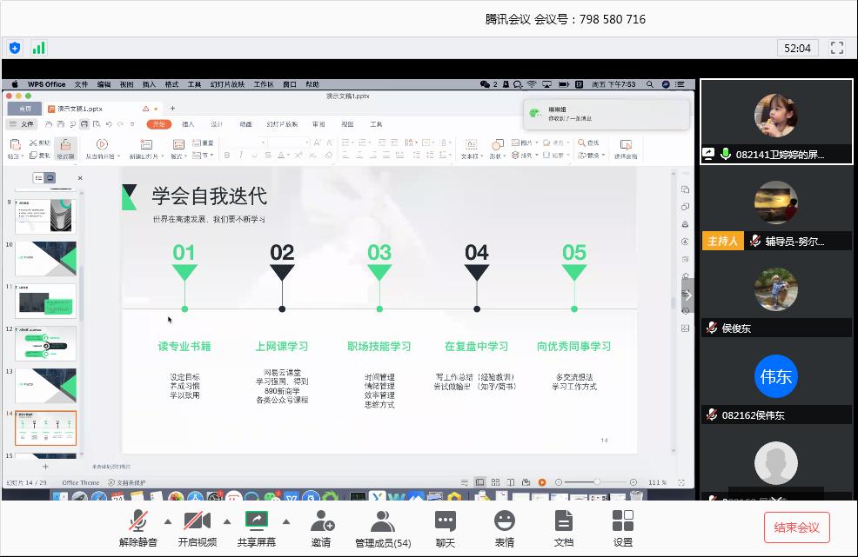Open 管理成员(54) member management
Viewport: 858px width, 557px height.
tap(383, 527)
